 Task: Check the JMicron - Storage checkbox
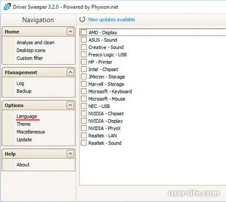[84, 77]
